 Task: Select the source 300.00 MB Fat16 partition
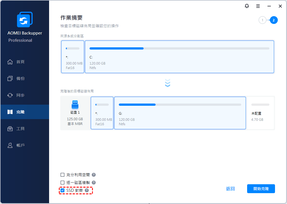click(73, 57)
